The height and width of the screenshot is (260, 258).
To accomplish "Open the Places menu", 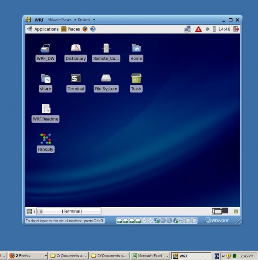I will [x=71, y=29].
